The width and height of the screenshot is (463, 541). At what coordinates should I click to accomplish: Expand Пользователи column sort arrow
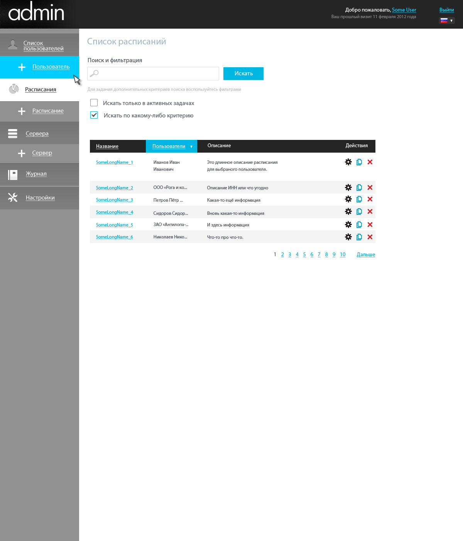[191, 146]
